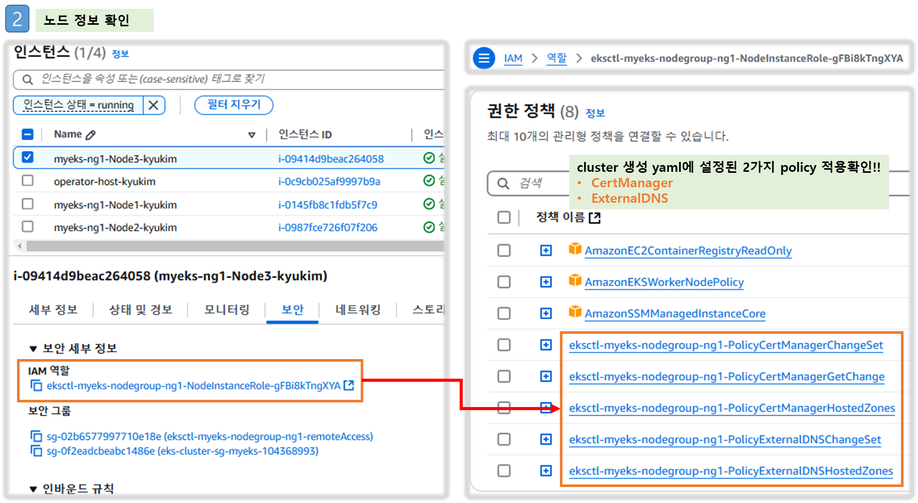Click the edit pencil next to Name column

[91, 135]
